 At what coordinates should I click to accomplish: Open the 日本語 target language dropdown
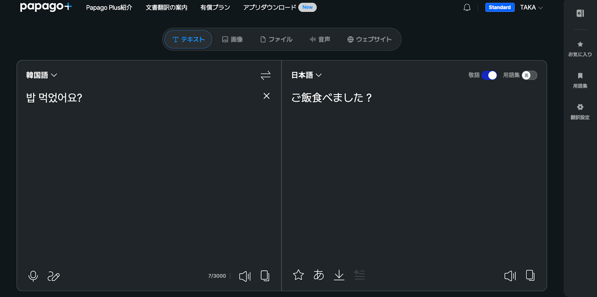point(306,75)
